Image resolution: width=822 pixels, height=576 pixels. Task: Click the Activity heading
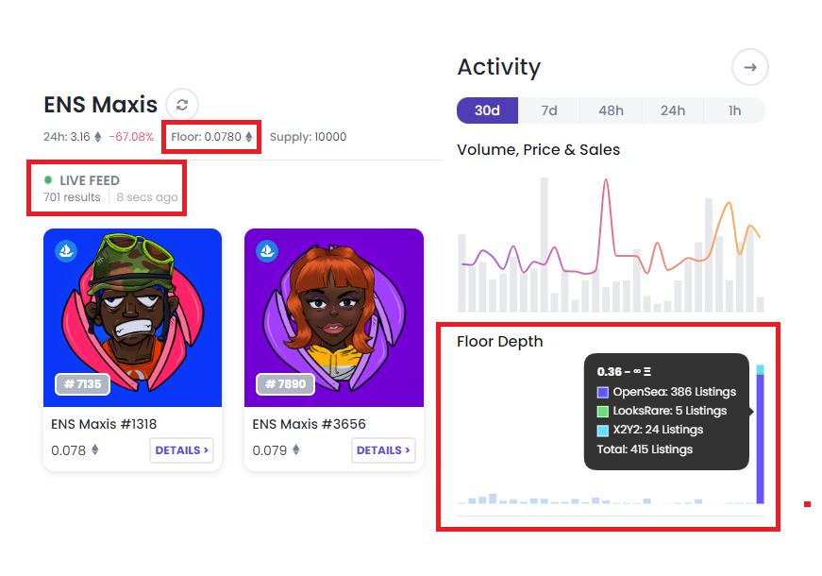click(x=498, y=67)
